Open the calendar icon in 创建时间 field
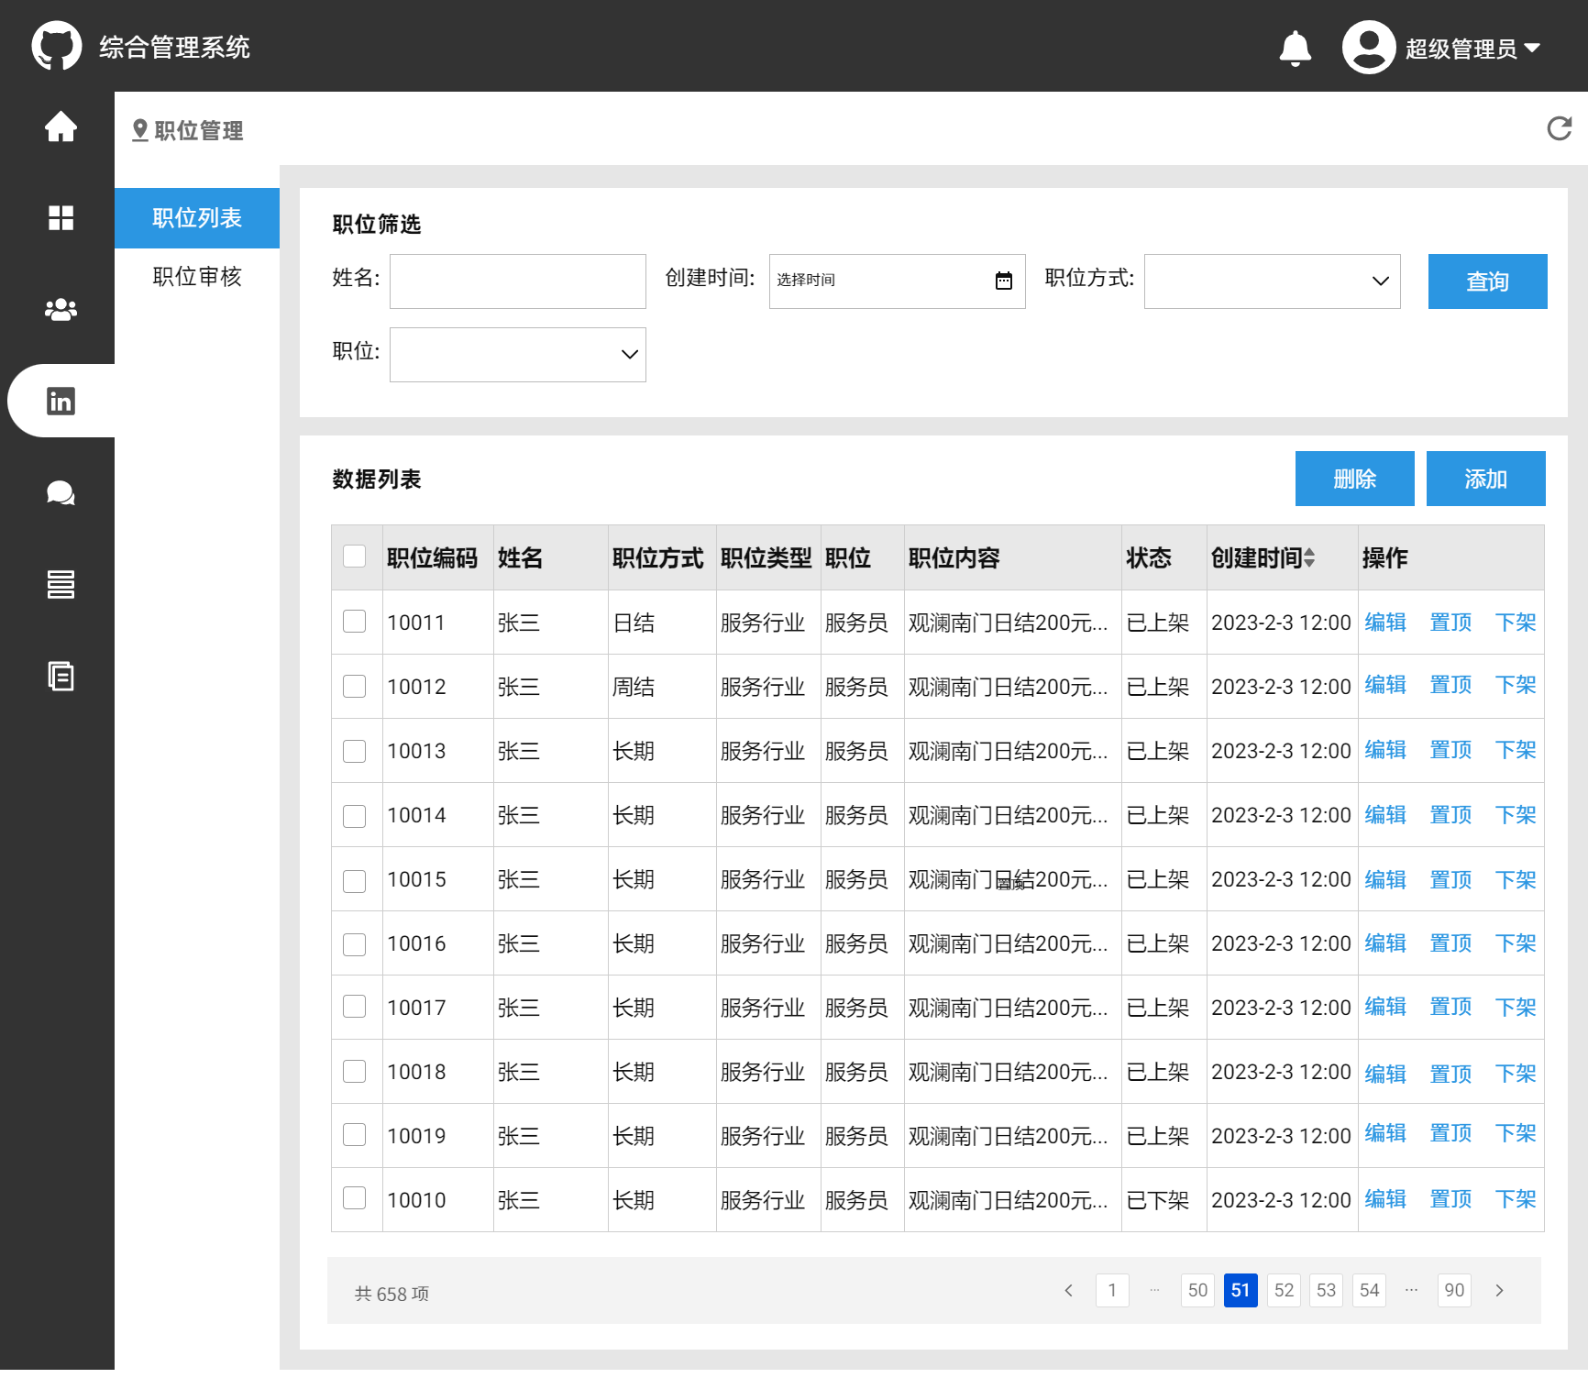 pyautogui.click(x=1004, y=281)
